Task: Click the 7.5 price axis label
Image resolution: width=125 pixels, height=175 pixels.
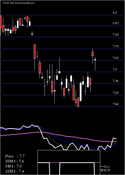Action: [114, 69]
